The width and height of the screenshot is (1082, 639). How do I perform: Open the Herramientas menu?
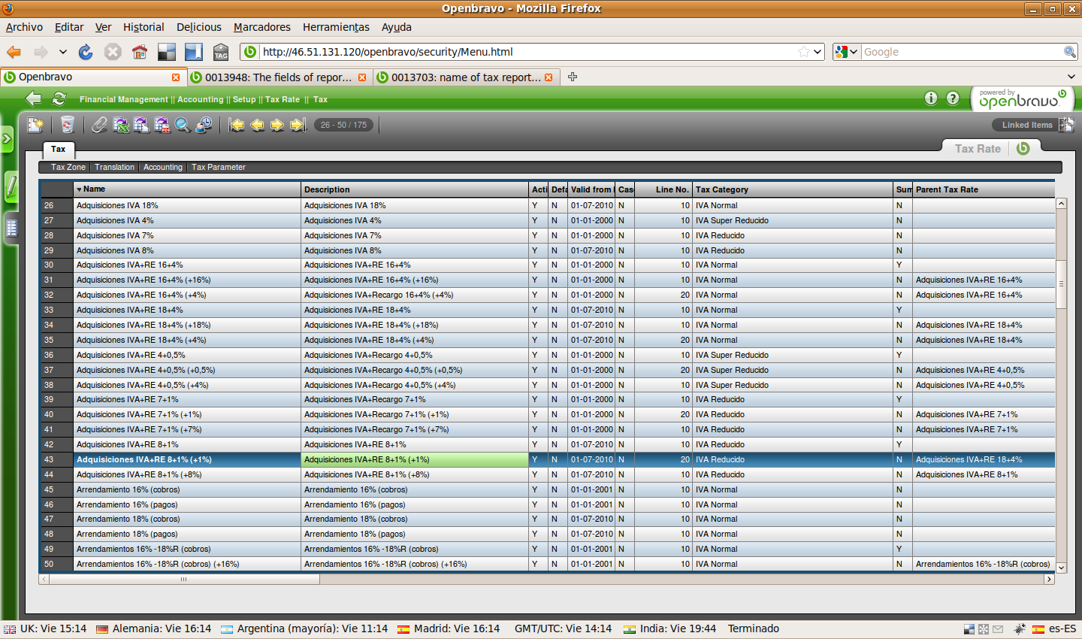[x=336, y=27]
